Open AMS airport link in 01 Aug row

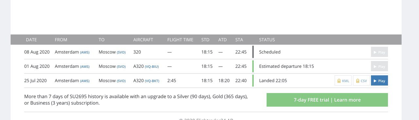click(x=85, y=67)
